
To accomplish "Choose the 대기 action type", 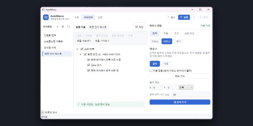I will click(178, 41).
